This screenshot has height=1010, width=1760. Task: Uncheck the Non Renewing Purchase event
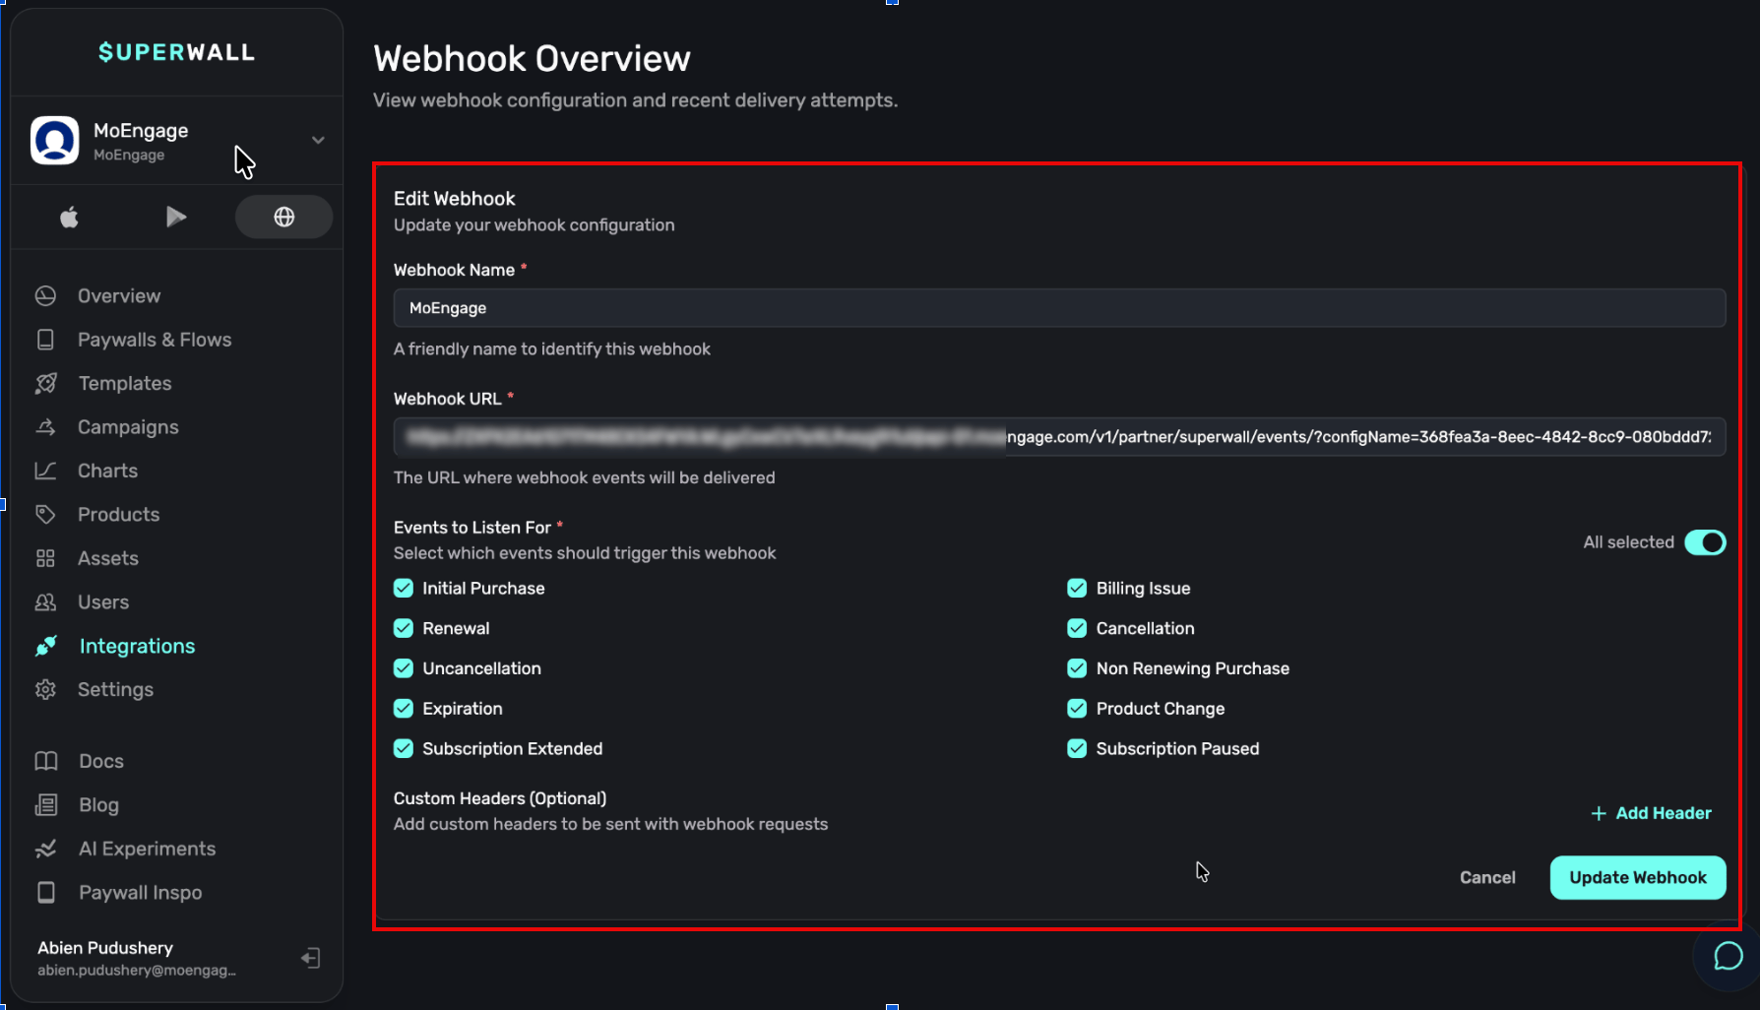click(x=1077, y=668)
